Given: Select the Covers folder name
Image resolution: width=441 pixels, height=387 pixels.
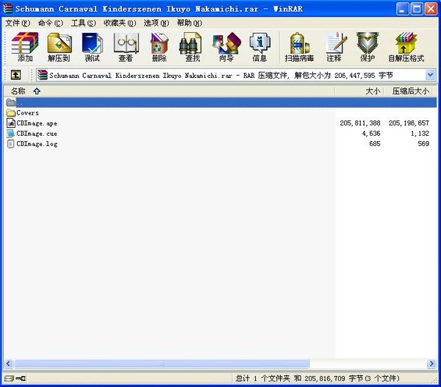Looking at the screenshot, I should click(x=28, y=113).
